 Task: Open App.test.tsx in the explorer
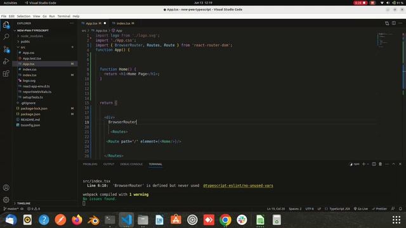[32, 58]
